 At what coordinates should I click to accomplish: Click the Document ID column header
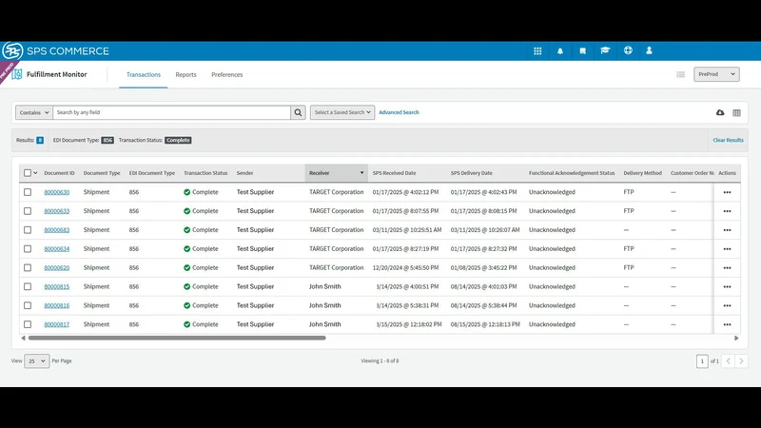click(59, 173)
